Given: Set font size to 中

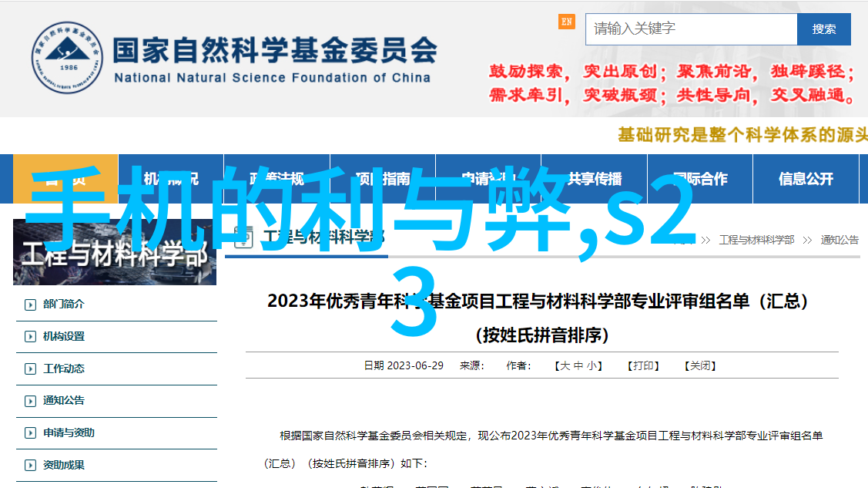Looking at the screenshot, I should 578,365.
